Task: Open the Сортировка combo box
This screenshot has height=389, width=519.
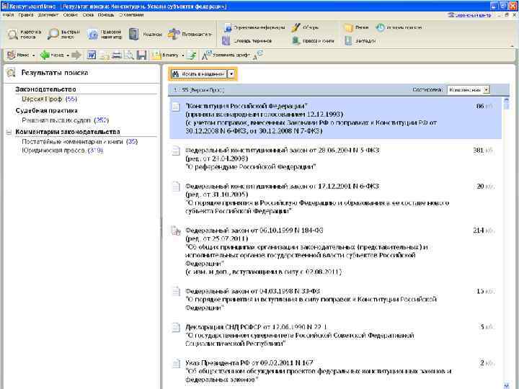Action: pyautogui.click(x=469, y=89)
